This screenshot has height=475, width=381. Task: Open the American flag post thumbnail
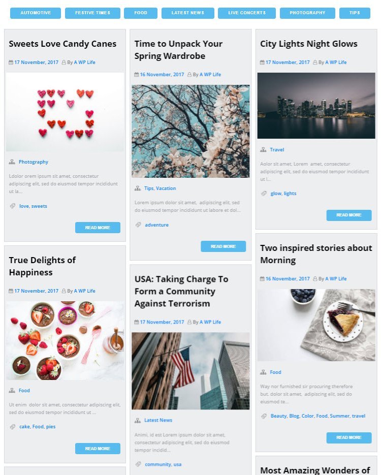190,371
